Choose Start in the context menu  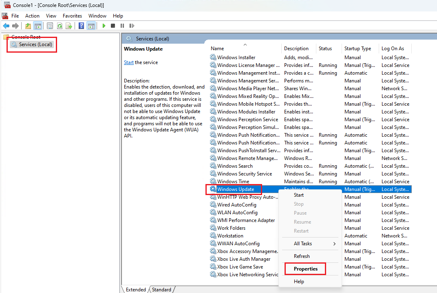(310, 195)
